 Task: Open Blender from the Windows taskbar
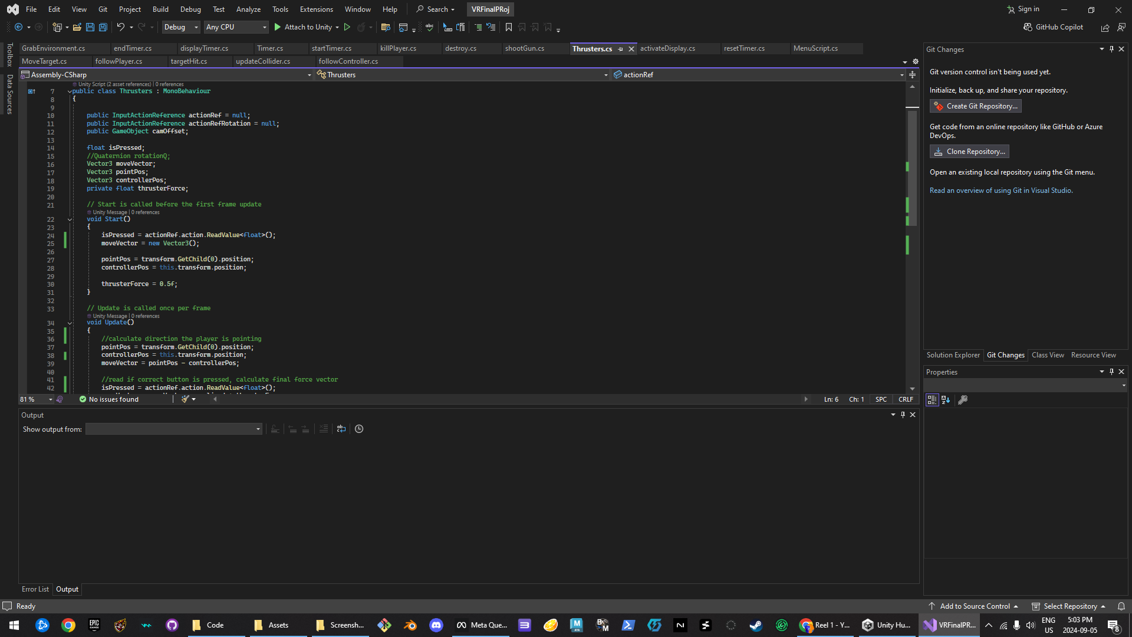click(x=410, y=625)
